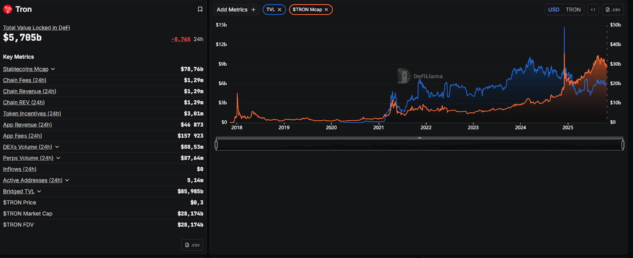
Task: Download chart data as .csv
Action: 613,9
